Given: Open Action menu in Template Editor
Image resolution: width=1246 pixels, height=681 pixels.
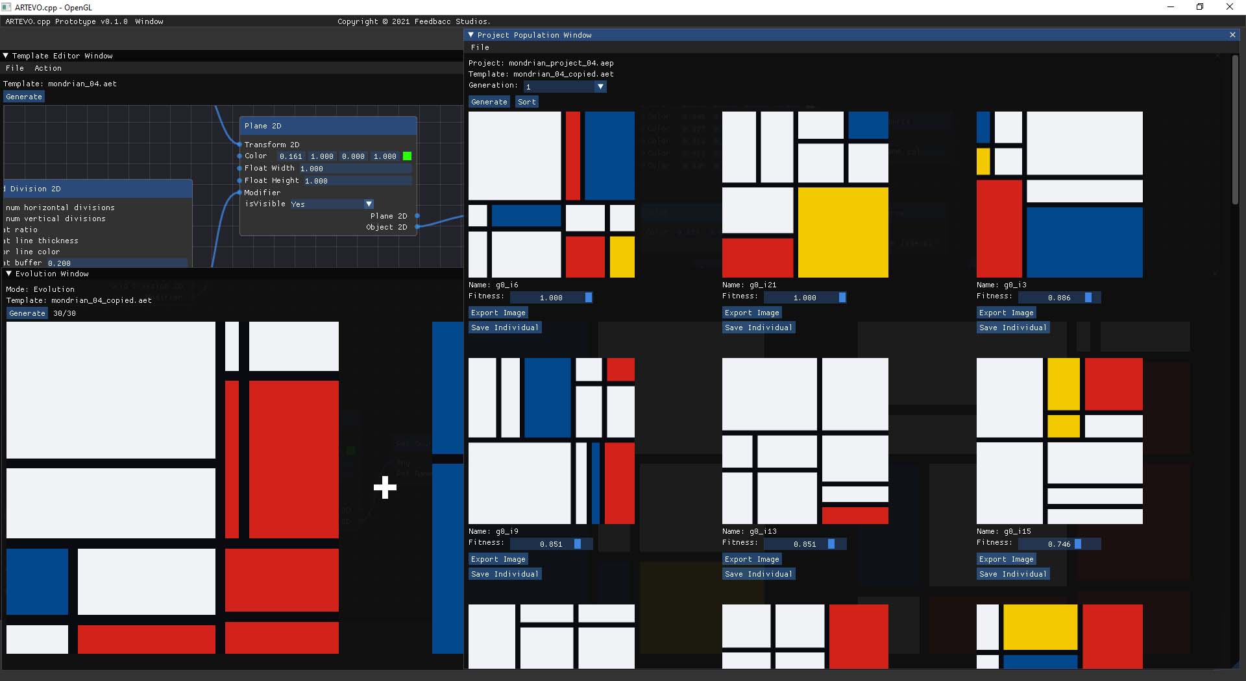Looking at the screenshot, I should point(48,68).
